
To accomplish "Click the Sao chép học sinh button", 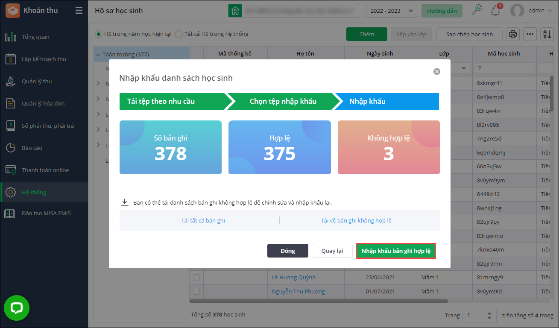I will pyautogui.click(x=469, y=34).
